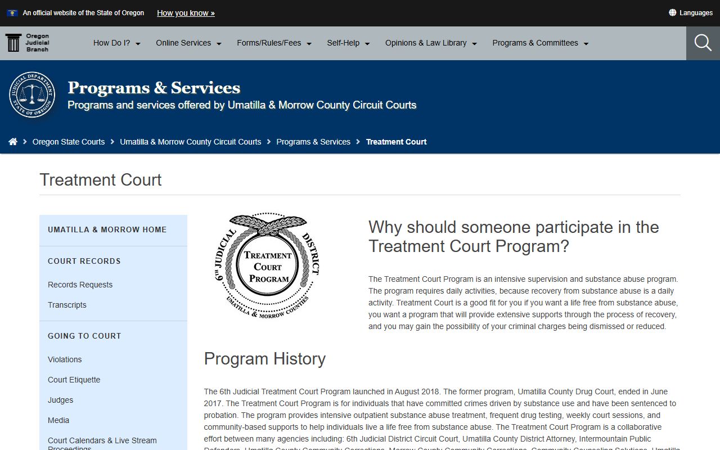Select the Court Records sidebar heading
Viewport: 720px width, 450px height.
[84, 261]
